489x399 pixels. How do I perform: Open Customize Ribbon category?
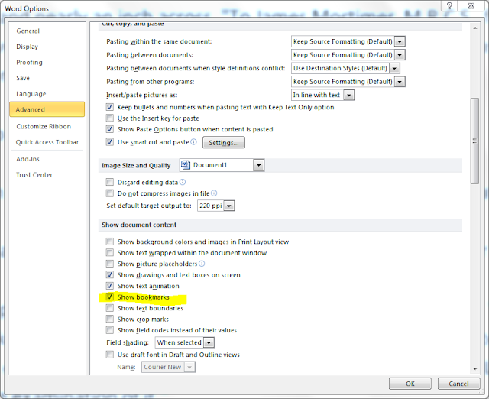pyautogui.click(x=47, y=126)
